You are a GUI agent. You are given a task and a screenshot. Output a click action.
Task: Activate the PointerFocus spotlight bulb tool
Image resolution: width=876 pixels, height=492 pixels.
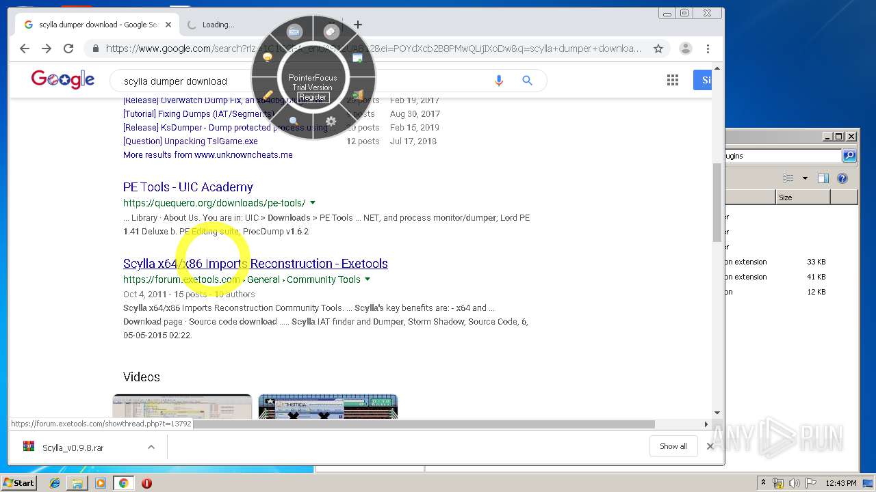[x=268, y=57]
